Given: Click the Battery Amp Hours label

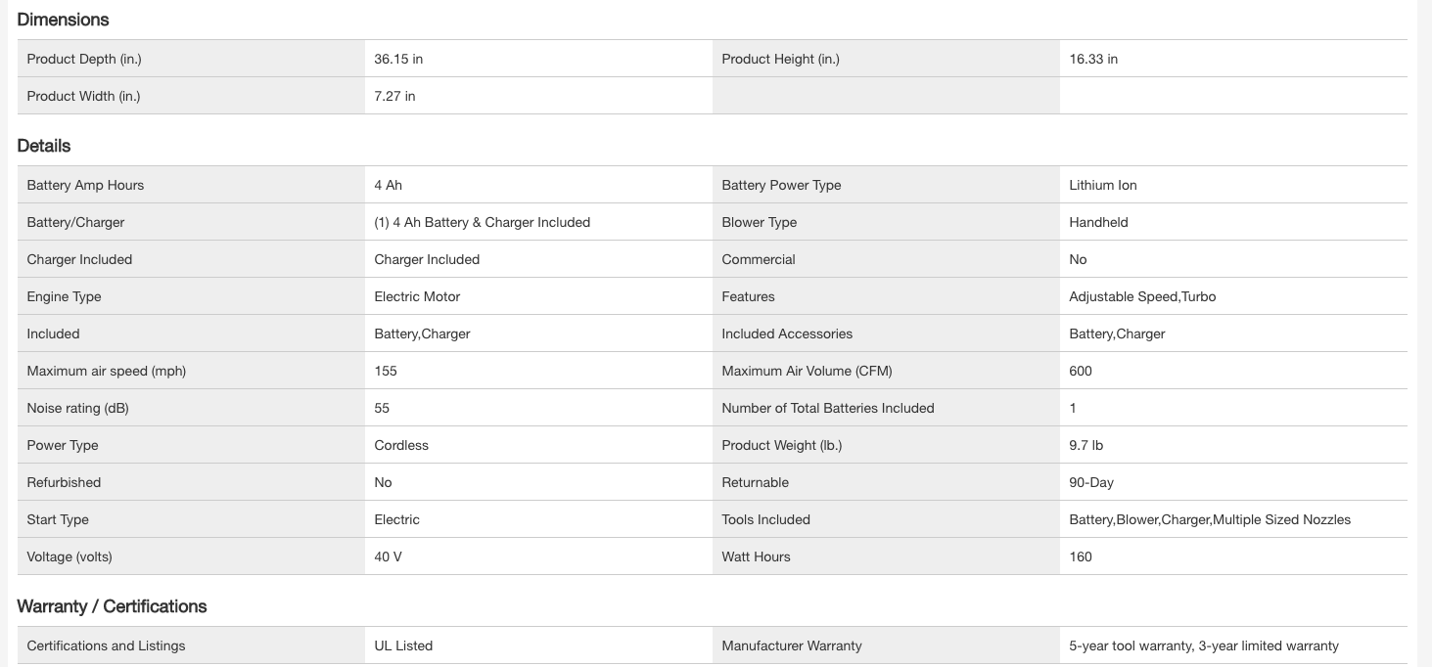Looking at the screenshot, I should 85,185.
